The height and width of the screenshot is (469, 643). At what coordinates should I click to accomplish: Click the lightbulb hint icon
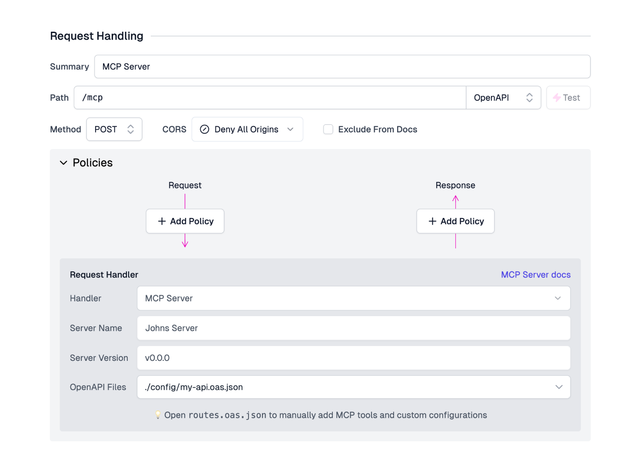click(158, 415)
